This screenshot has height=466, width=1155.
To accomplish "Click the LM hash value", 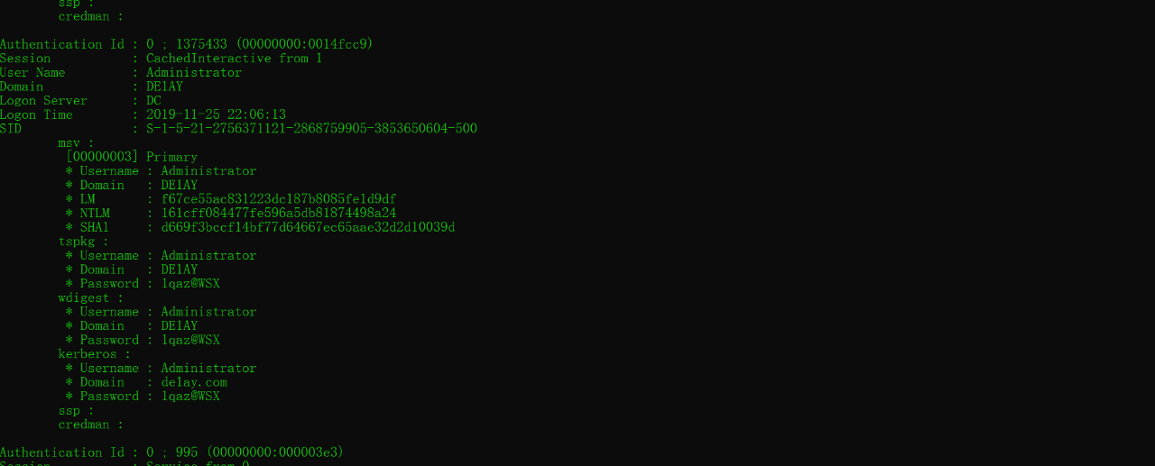I will (279, 199).
